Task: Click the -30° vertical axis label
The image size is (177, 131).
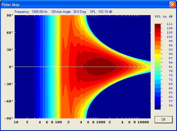Action: click(9, 84)
